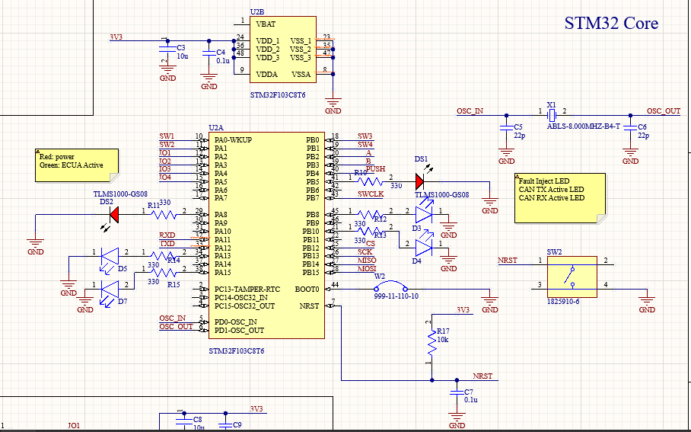Click the U2B designator text
Image resolution: width=691 pixels, height=432 pixels.
click(257, 12)
